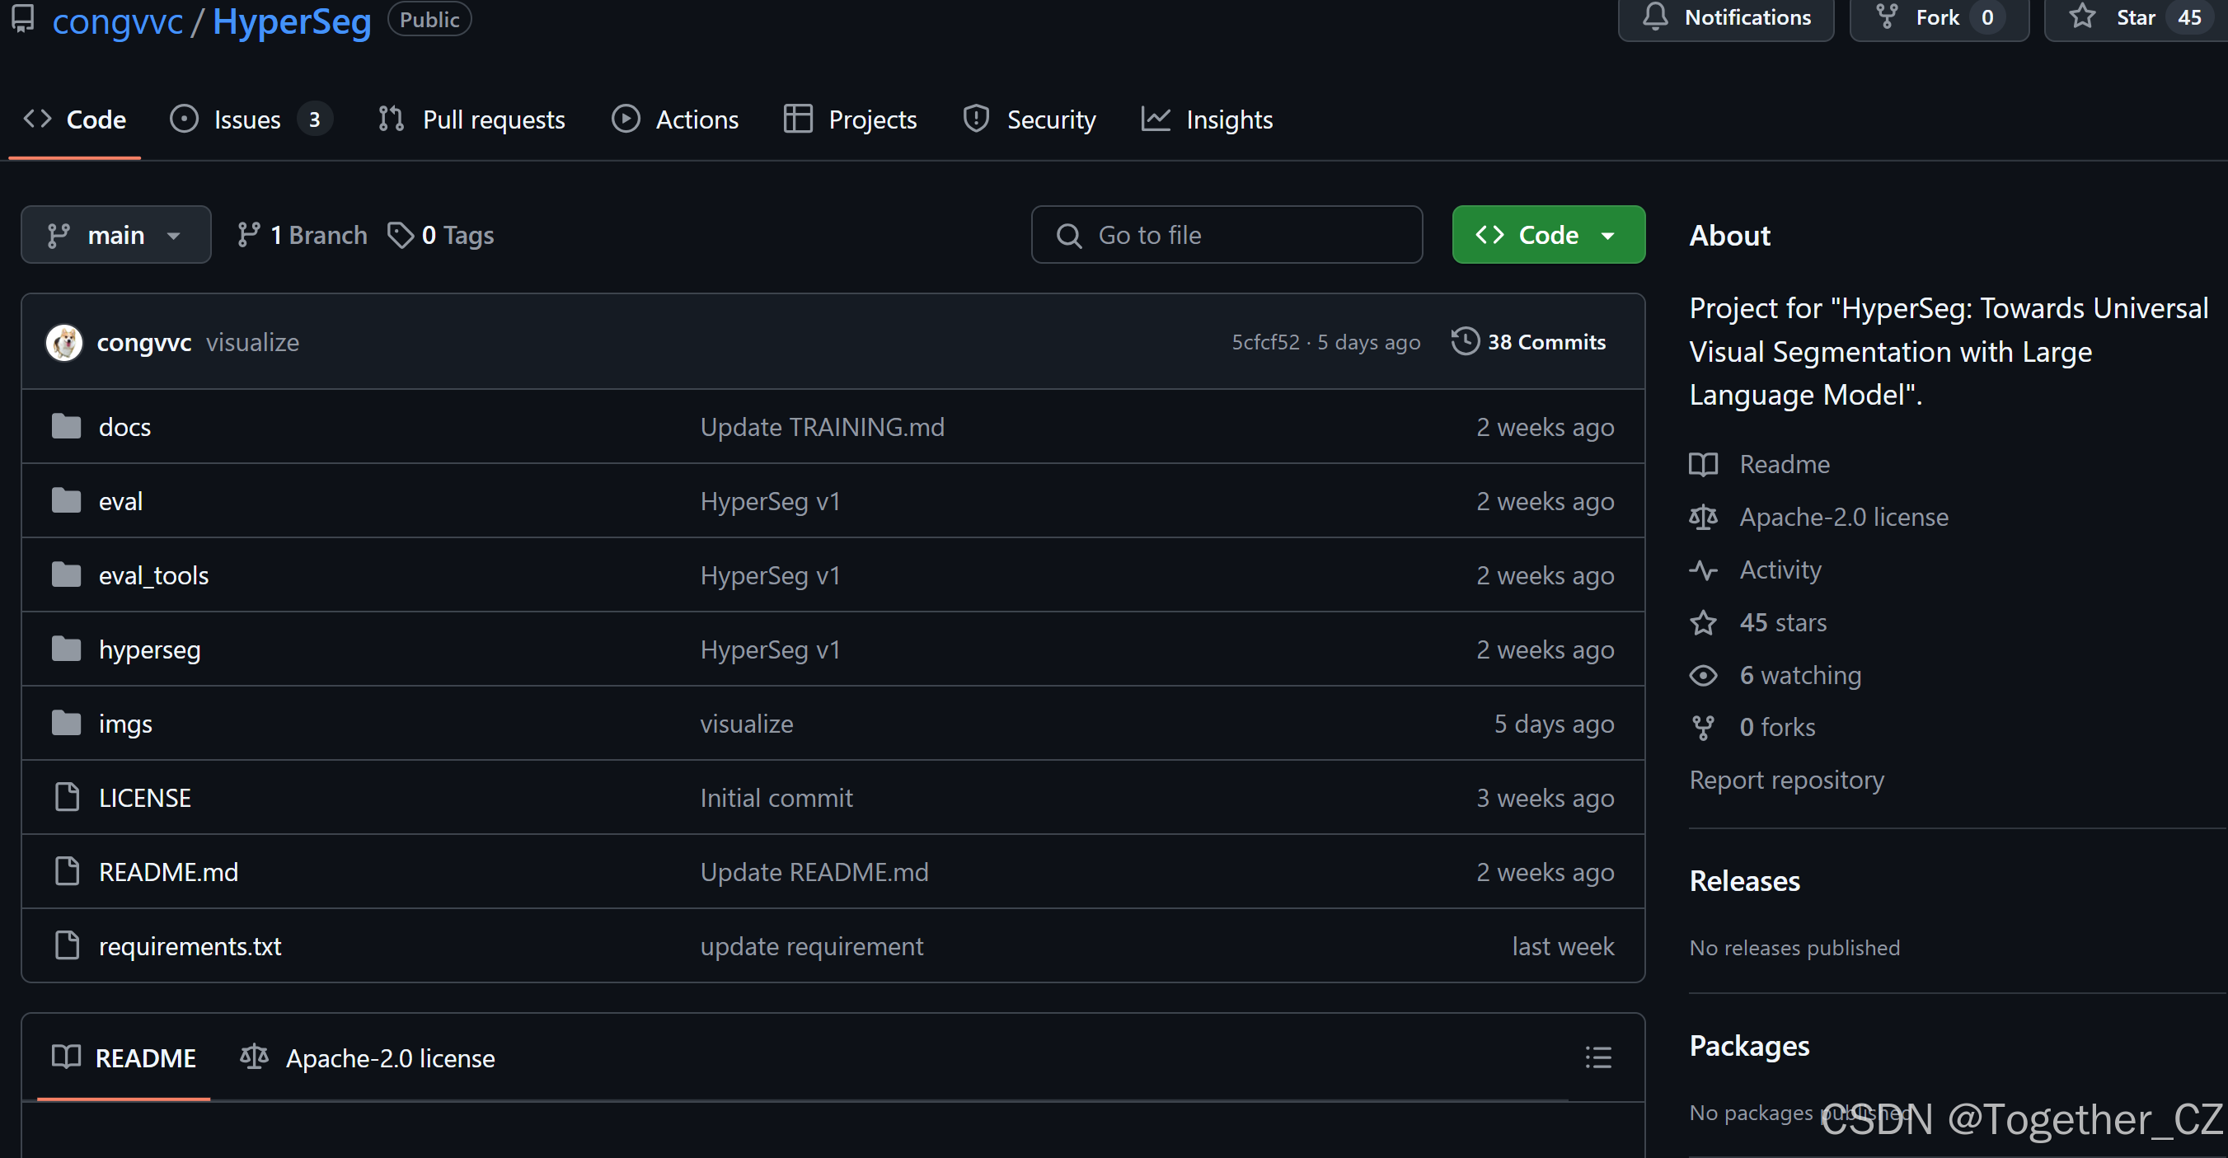Click congvvc's avatar image
Viewport: 2228px width, 1158px height.
pyautogui.click(x=64, y=343)
